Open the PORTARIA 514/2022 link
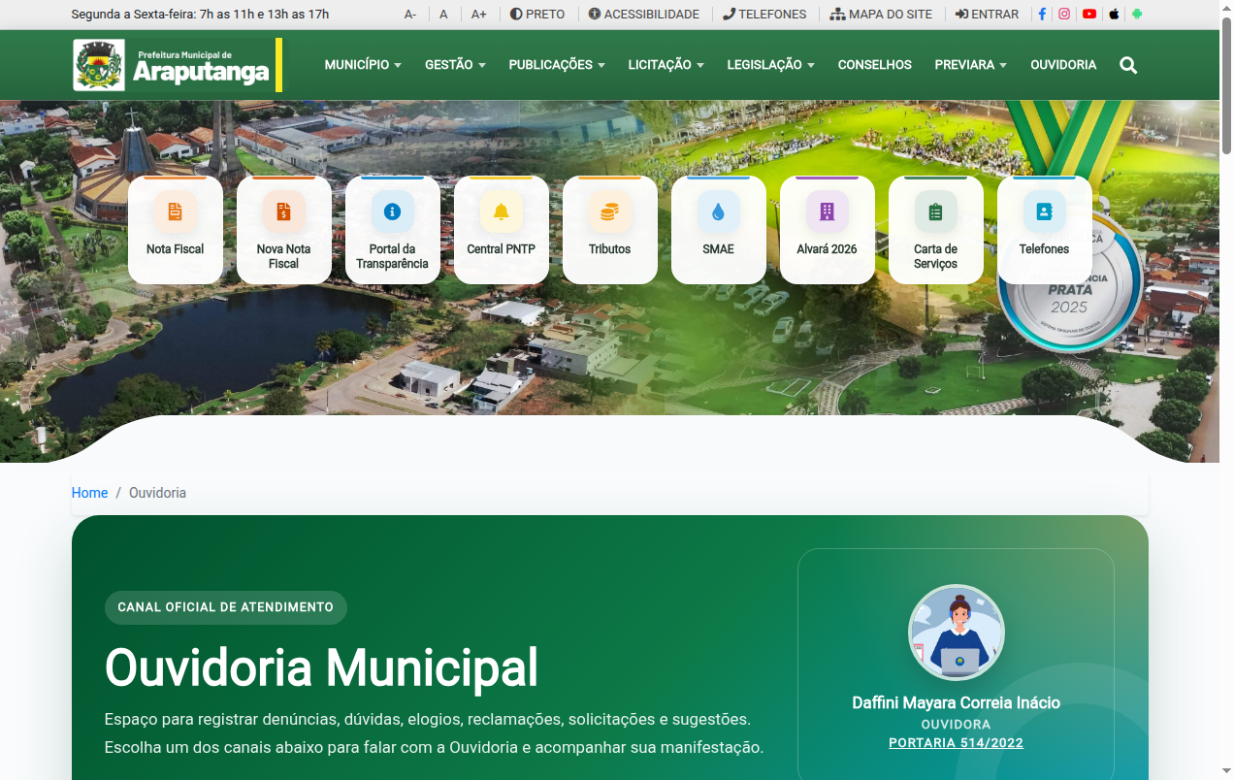The image size is (1234, 780). 956,743
